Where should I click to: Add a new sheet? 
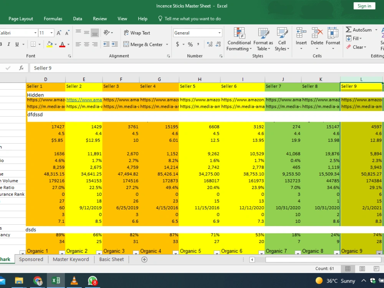(x=144, y=260)
